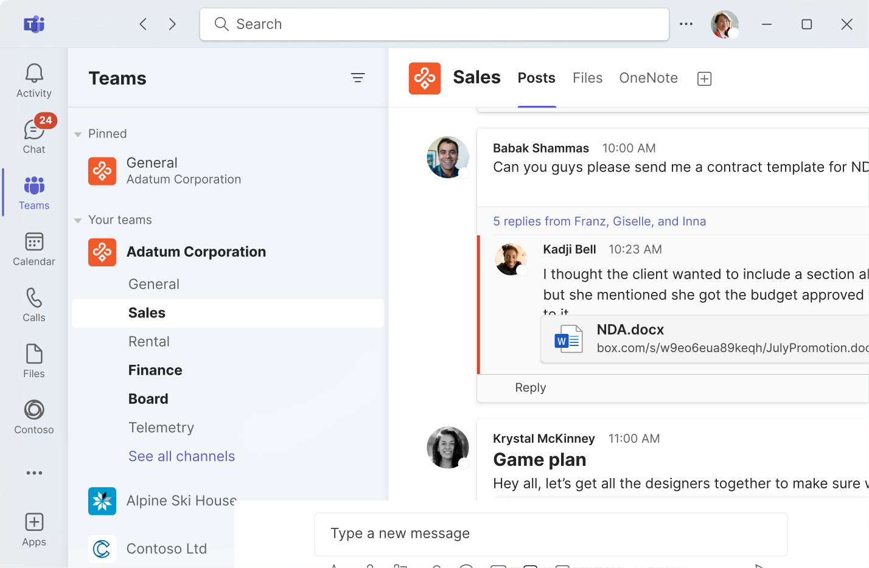
Task: Collapse the Your teams section
Action: 78,221
